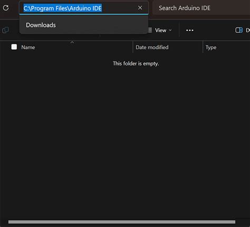Click the scrollbar track right of the thumb
The height and width of the screenshot is (227, 250).
243,222
